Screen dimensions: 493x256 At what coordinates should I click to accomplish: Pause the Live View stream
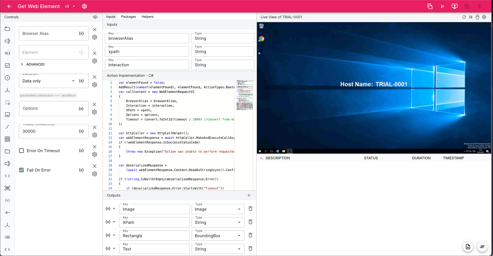point(471,17)
